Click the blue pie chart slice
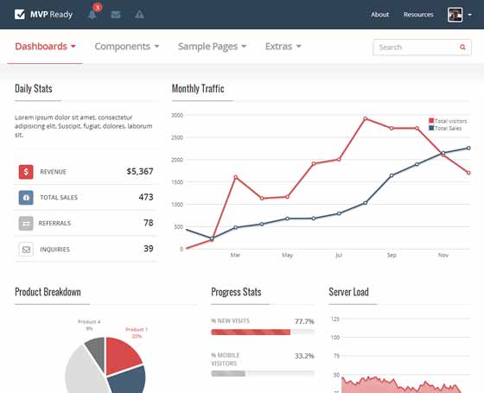484x393 pixels. point(129,380)
